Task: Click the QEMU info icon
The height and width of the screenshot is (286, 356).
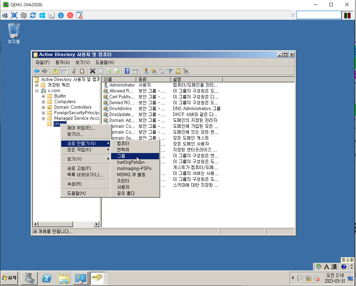Action: [61, 15]
